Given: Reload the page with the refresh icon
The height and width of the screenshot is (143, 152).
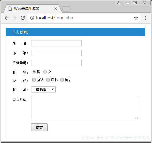Looking at the screenshot, I should point(23,18).
